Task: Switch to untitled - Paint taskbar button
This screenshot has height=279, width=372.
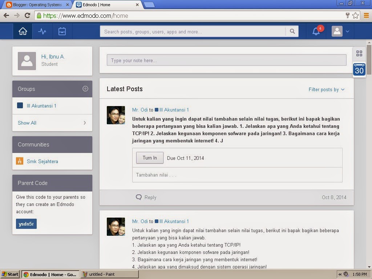Action: coord(110,275)
